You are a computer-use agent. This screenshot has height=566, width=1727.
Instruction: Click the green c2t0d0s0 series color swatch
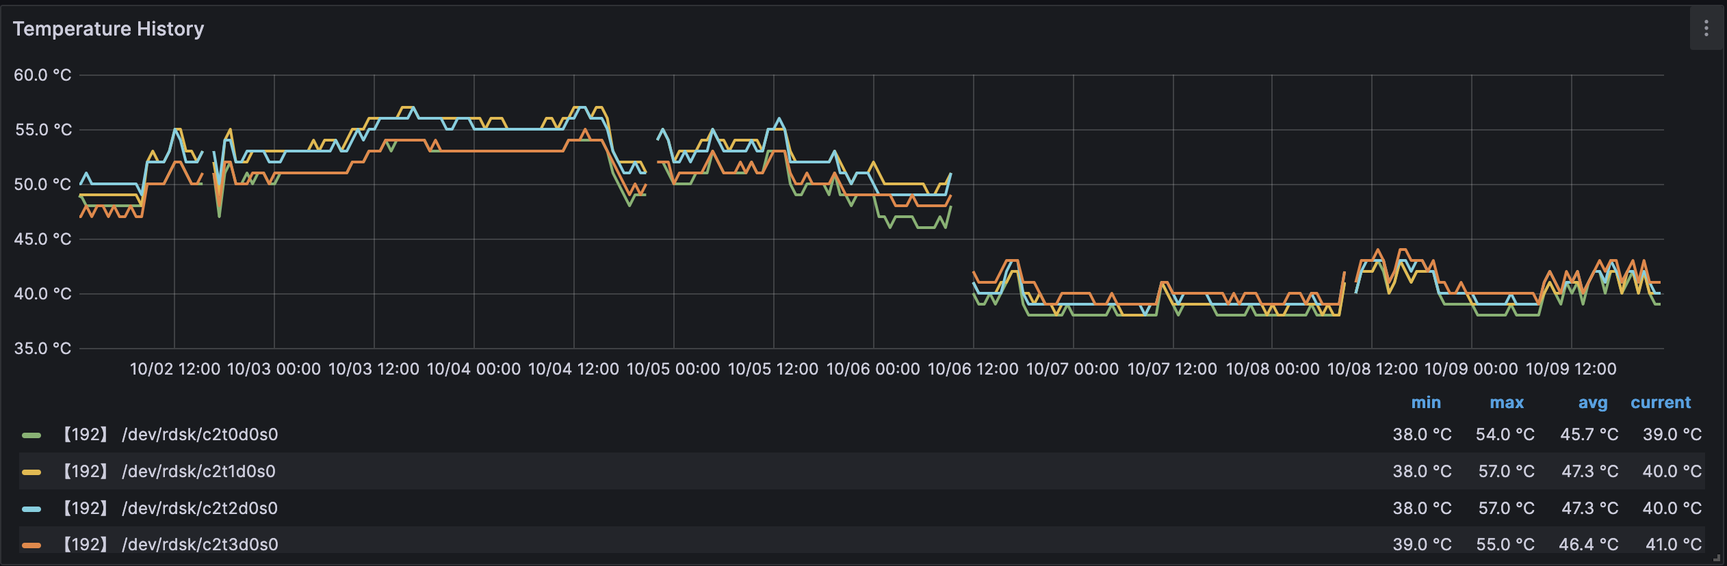31,435
